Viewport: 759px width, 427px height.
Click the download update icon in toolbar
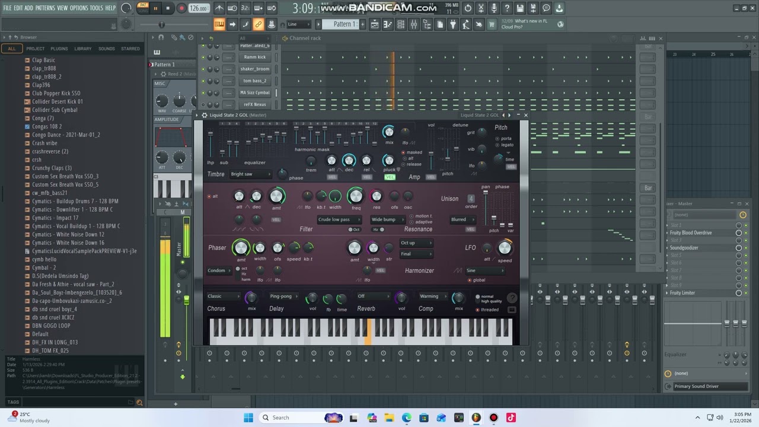[x=559, y=8]
